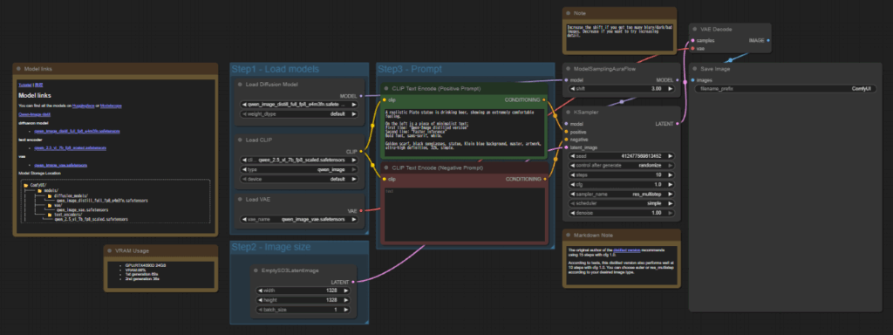Open the qwen_2.5_vl_7b_fp8_scaled.safetensors link

pos(71,147)
